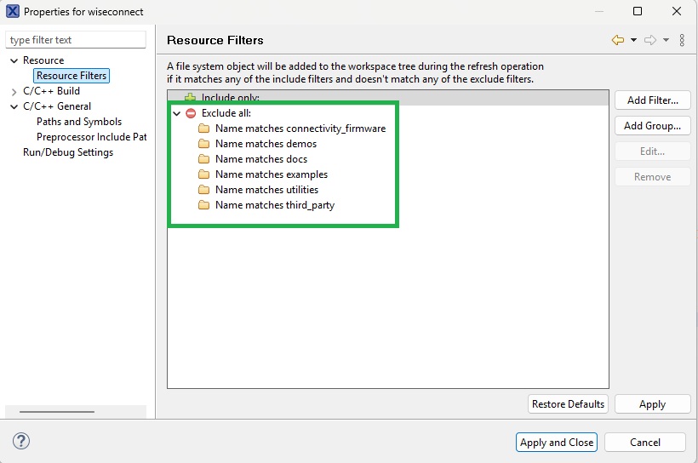Open the three-dot view menu icon
Image resolution: width=698 pixels, height=463 pixels.
(682, 40)
